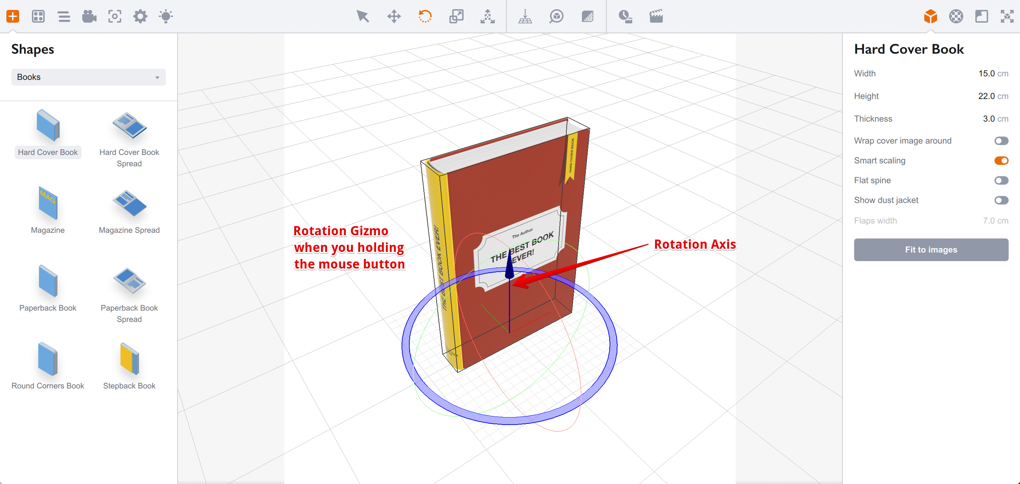Viewport: 1020px width, 484px height.
Task: Select the arrow pointer selection tool
Action: pos(362,16)
